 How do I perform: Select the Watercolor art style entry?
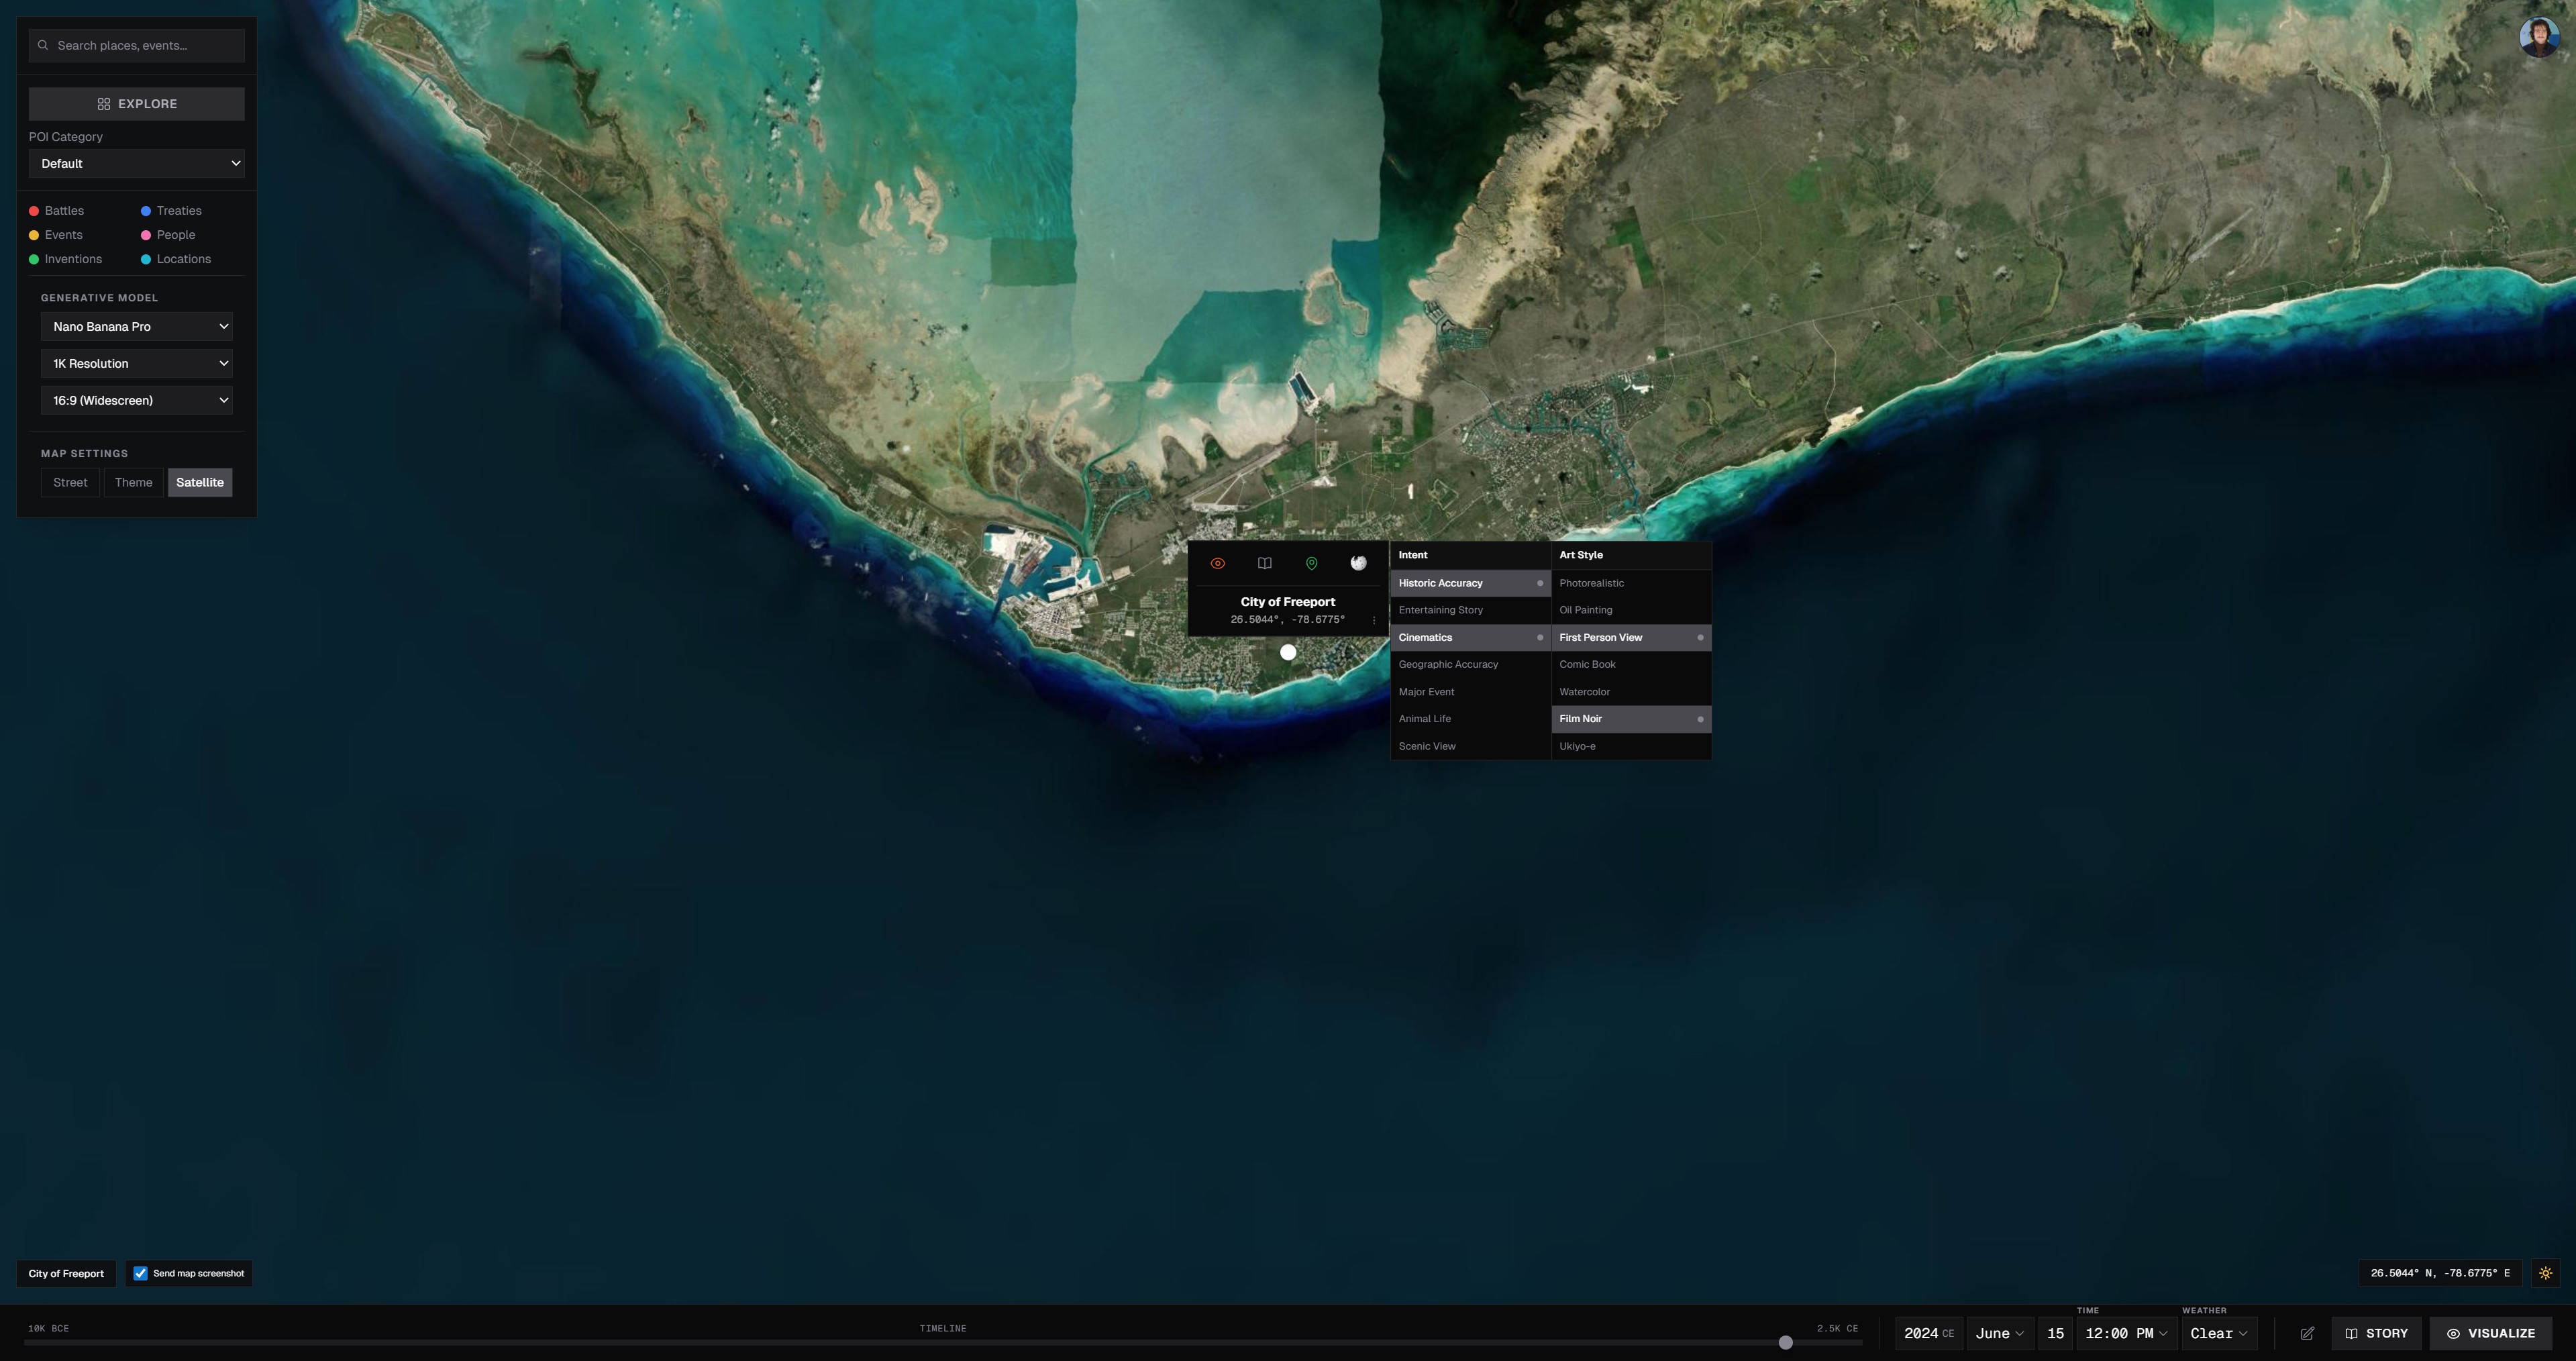[x=1584, y=692]
